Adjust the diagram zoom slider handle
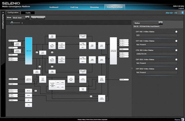The image size is (185, 121). (x=12, y=23)
